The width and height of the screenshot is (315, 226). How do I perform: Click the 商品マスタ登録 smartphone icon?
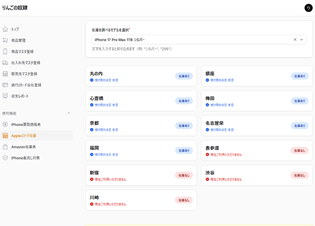(5, 51)
